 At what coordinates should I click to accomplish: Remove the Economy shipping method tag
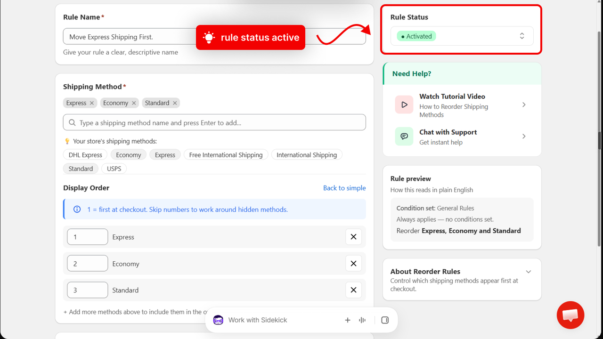pos(134,103)
